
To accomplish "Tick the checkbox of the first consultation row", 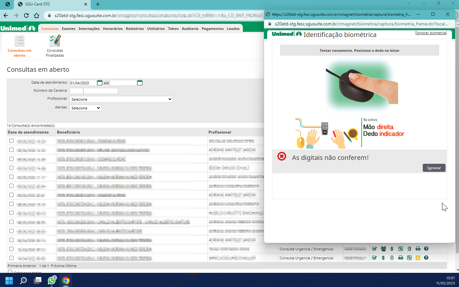I will pyautogui.click(x=11, y=141).
